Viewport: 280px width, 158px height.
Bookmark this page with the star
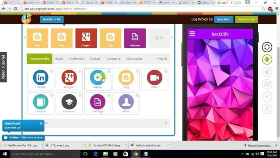tap(263, 9)
